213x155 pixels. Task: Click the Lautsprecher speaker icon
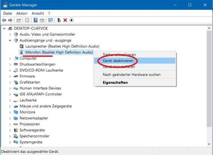tap(22, 46)
